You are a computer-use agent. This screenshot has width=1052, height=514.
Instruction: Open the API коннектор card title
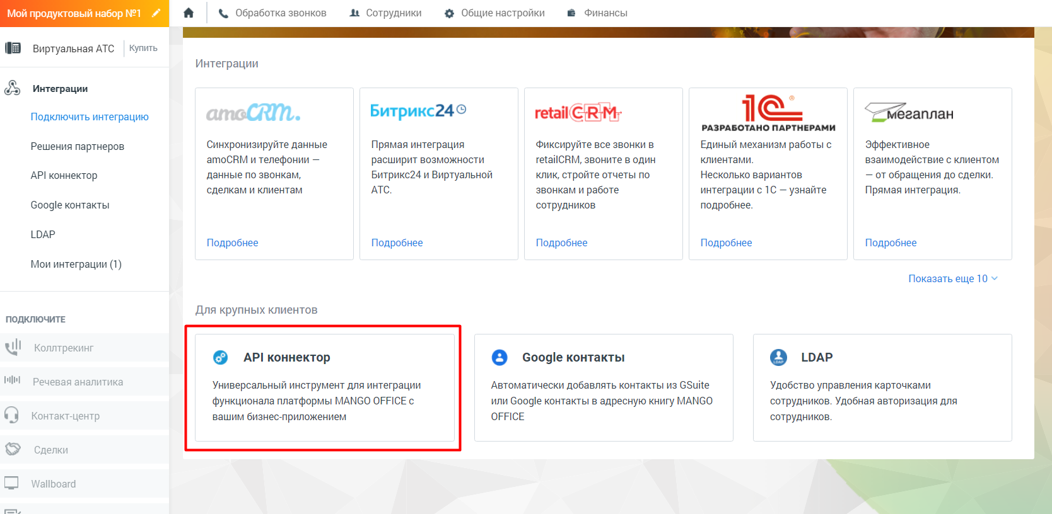[x=287, y=357]
